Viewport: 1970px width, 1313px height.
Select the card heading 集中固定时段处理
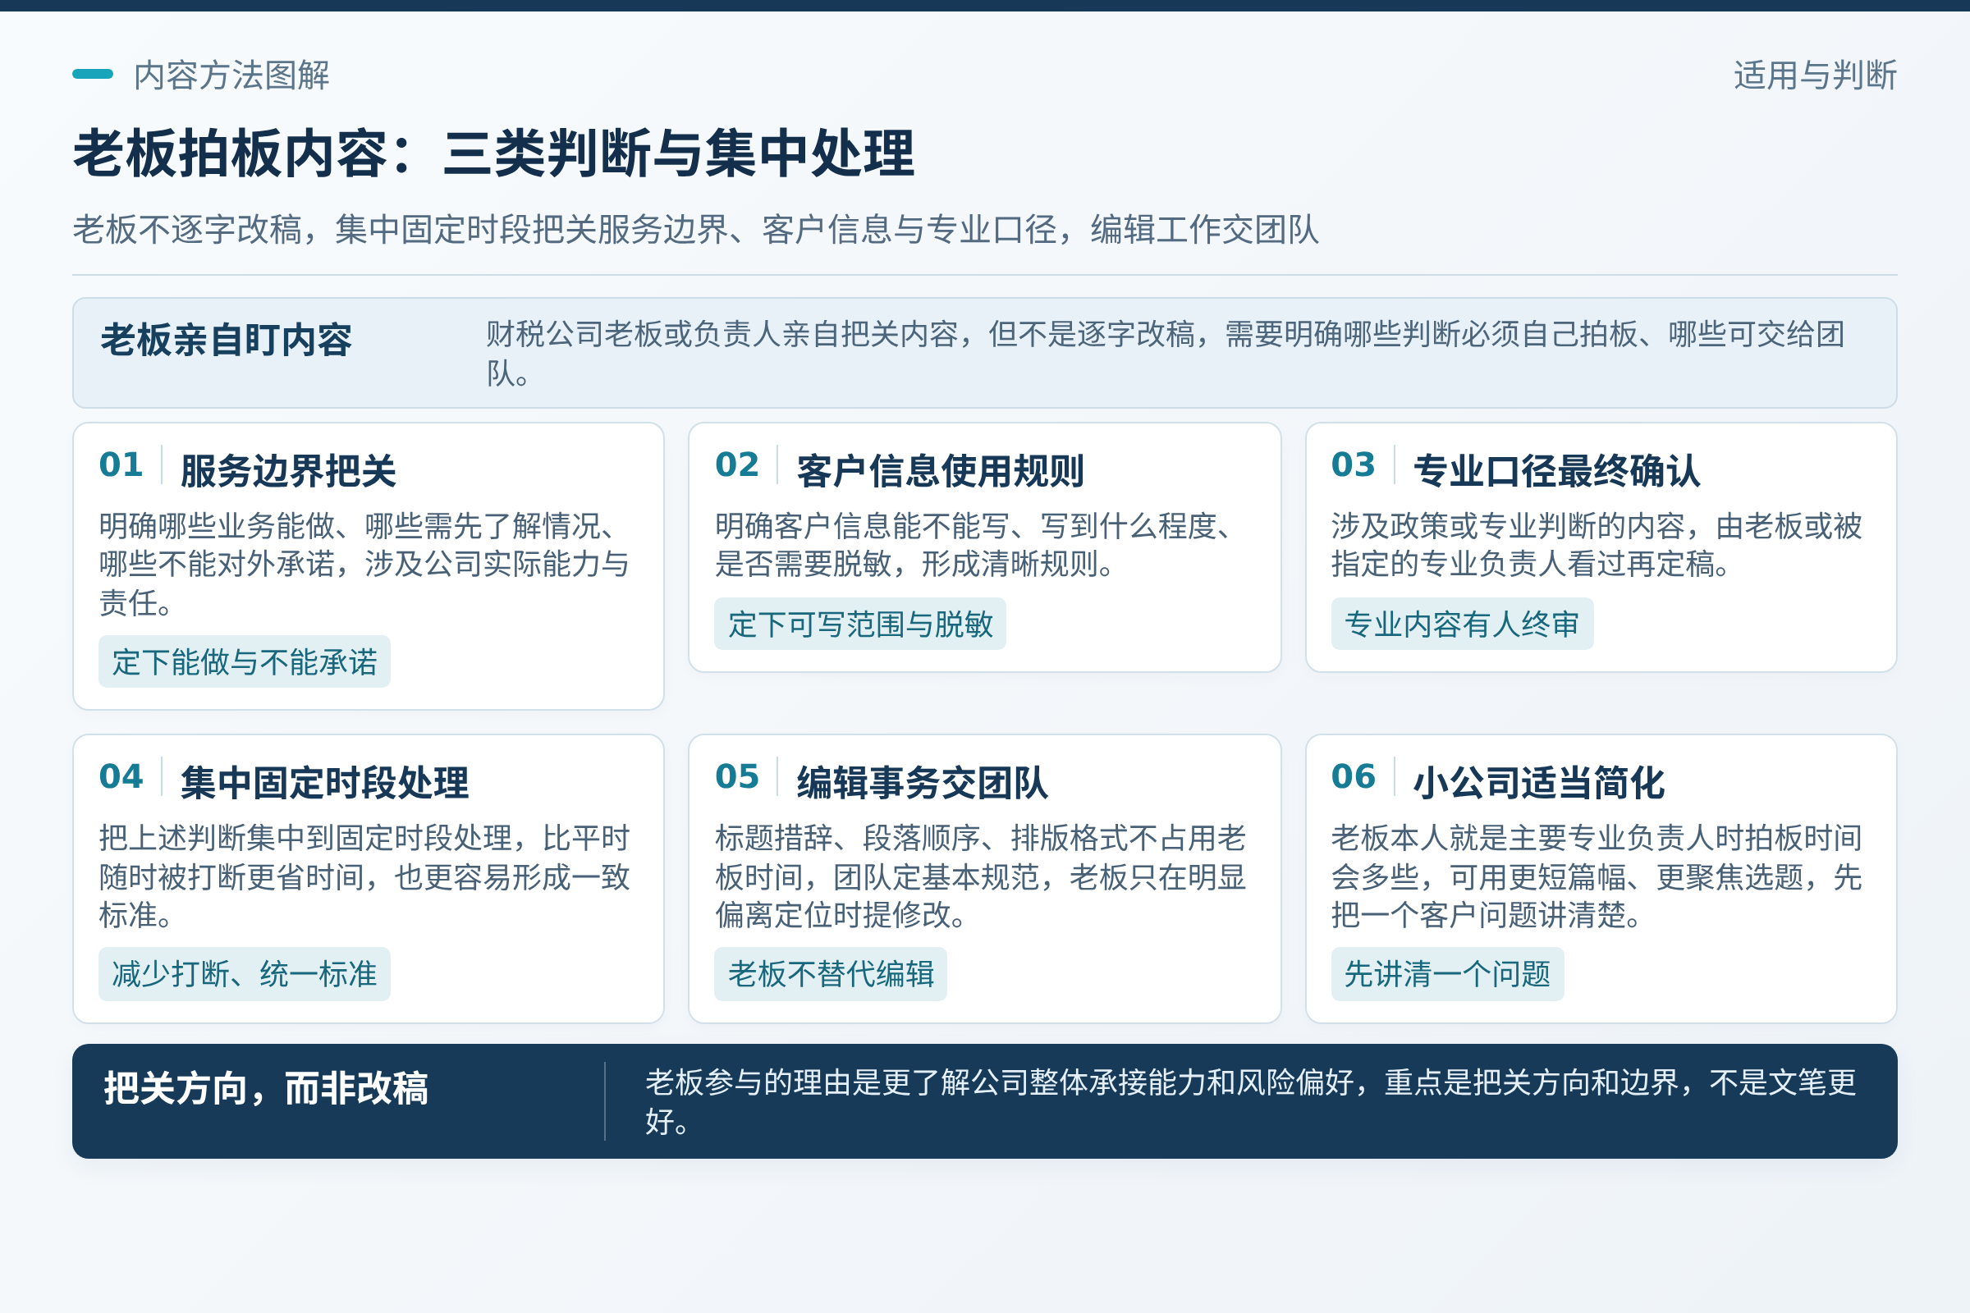[x=325, y=783]
